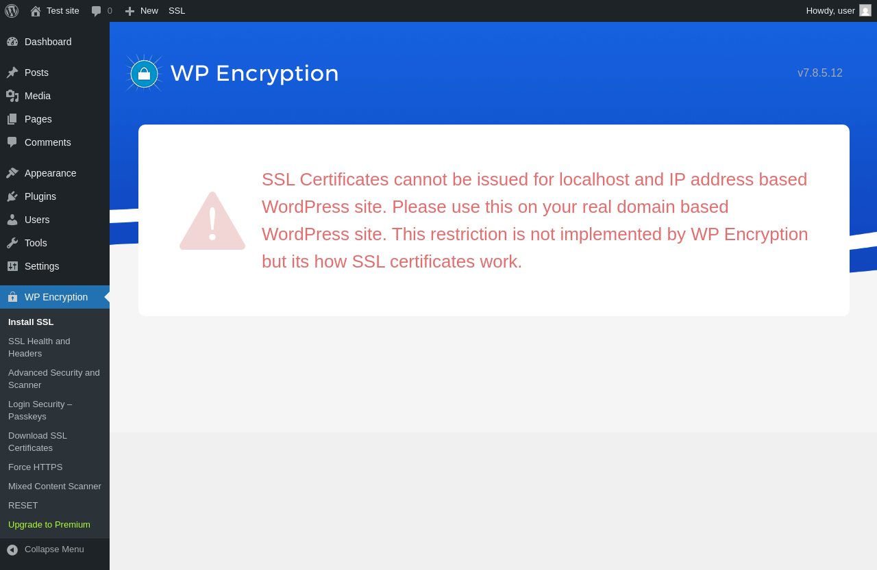Open Mixed Content Scanner page
This screenshot has height=570, width=877.
point(55,487)
